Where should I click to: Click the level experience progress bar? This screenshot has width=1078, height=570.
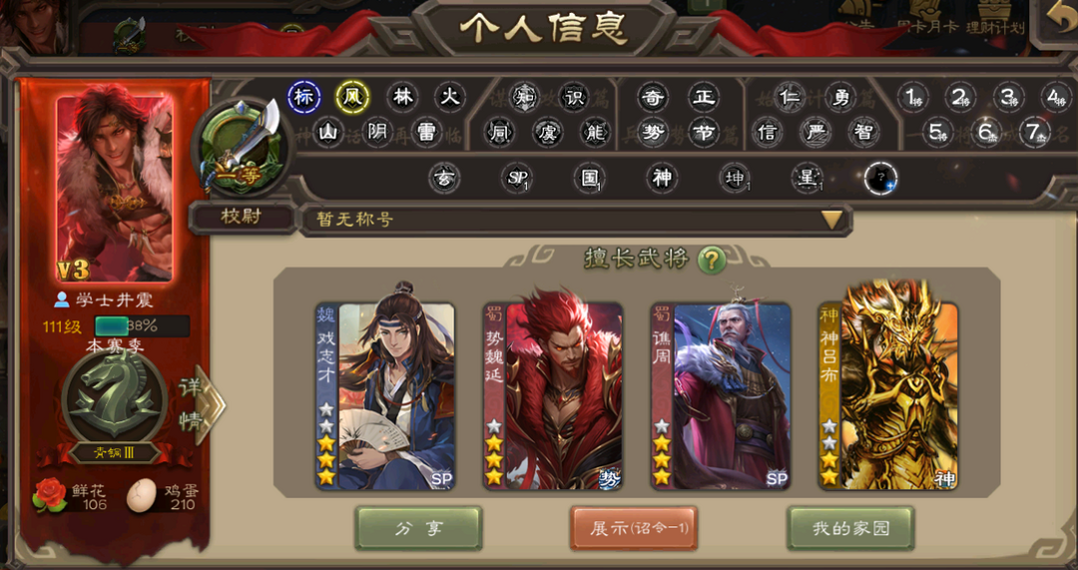click(x=142, y=325)
